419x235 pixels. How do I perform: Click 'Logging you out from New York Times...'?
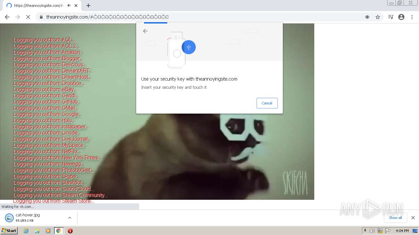pos(58,158)
